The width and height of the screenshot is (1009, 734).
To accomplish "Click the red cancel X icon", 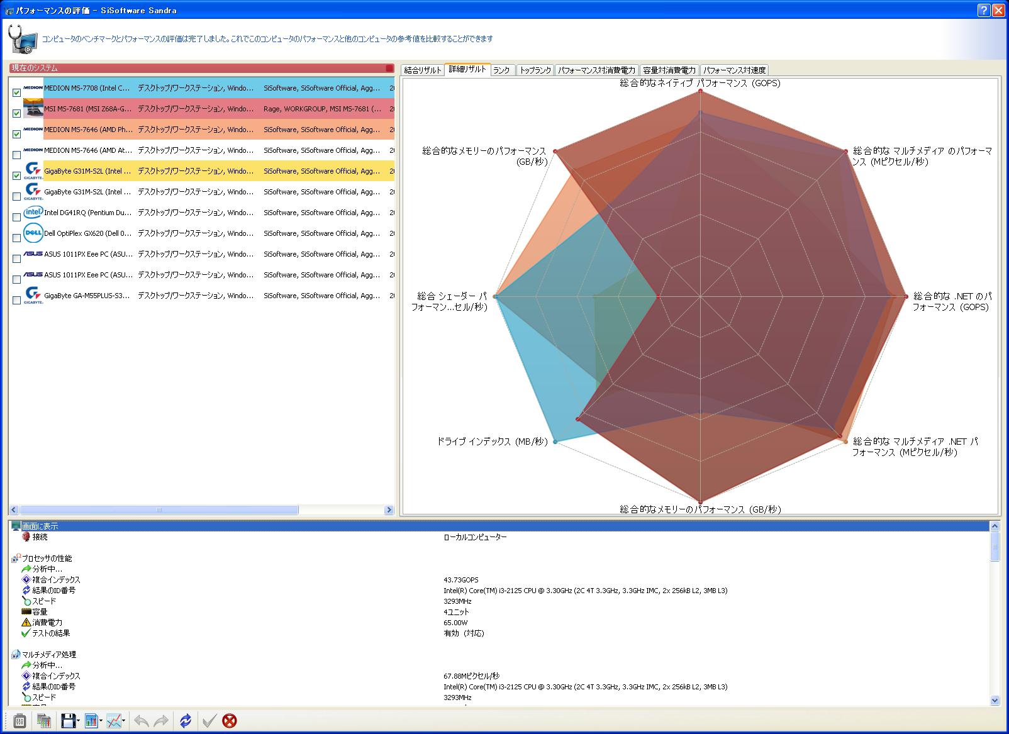I will (x=230, y=721).
